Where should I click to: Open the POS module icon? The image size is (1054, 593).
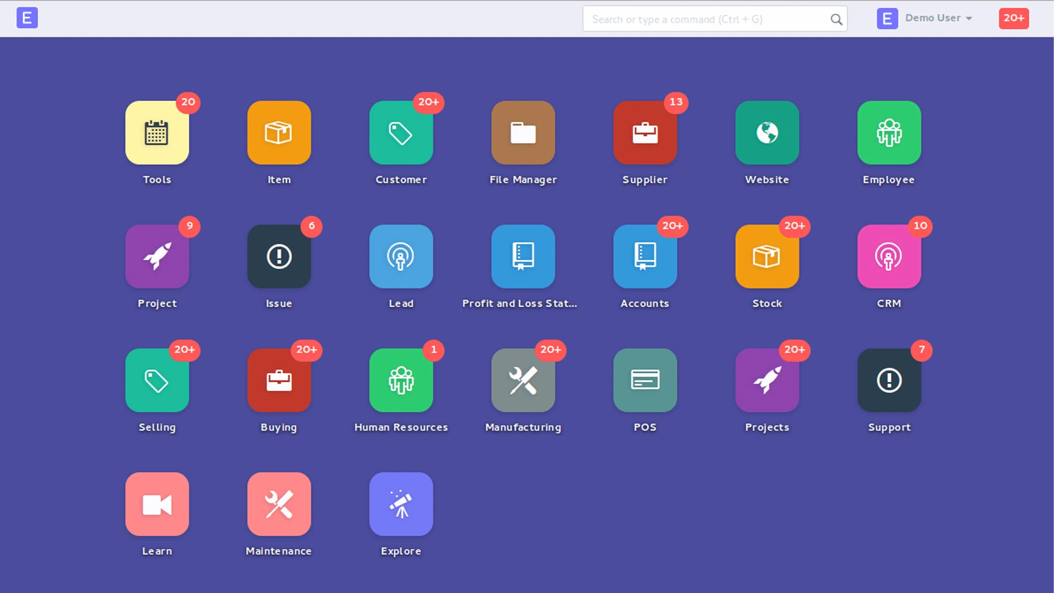(x=645, y=380)
